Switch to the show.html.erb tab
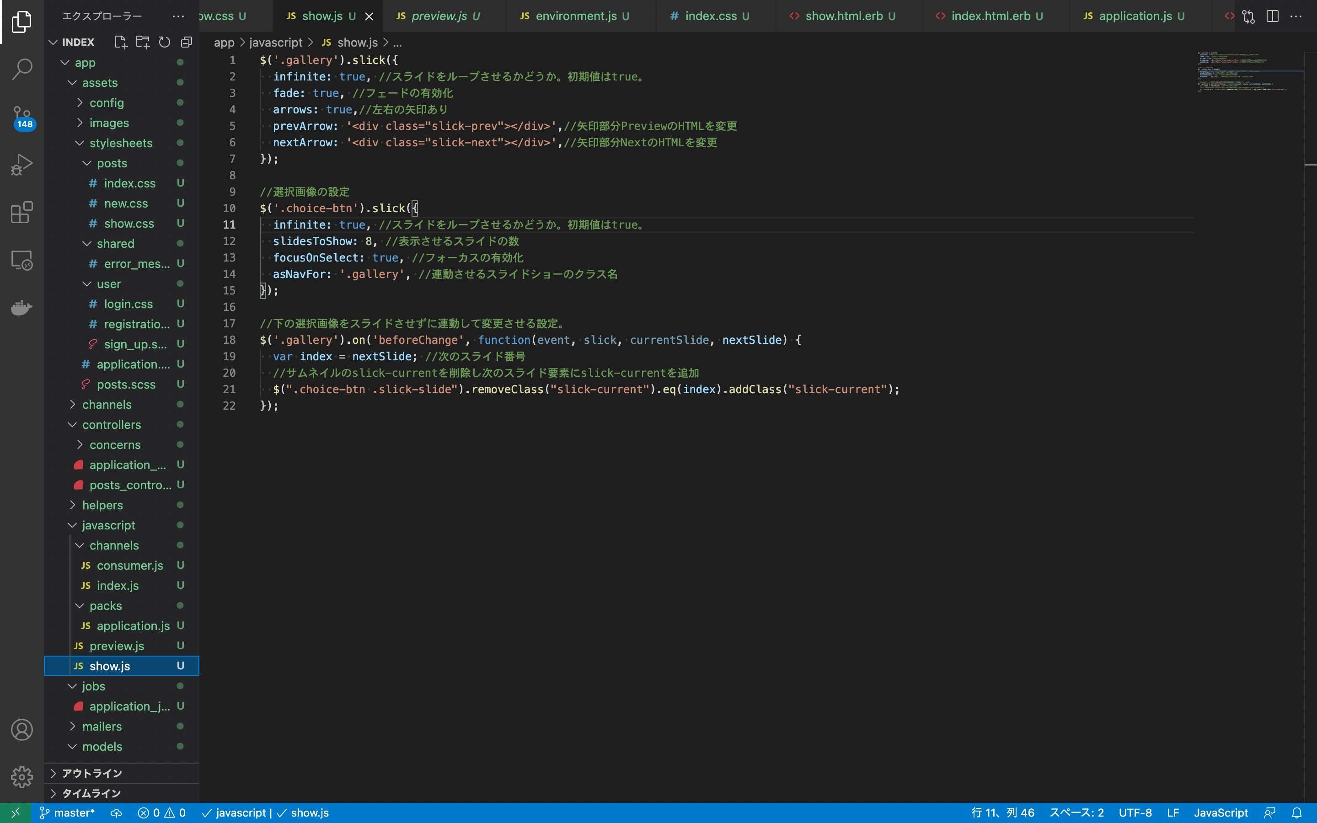Viewport: 1317px width, 823px height. [x=844, y=16]
